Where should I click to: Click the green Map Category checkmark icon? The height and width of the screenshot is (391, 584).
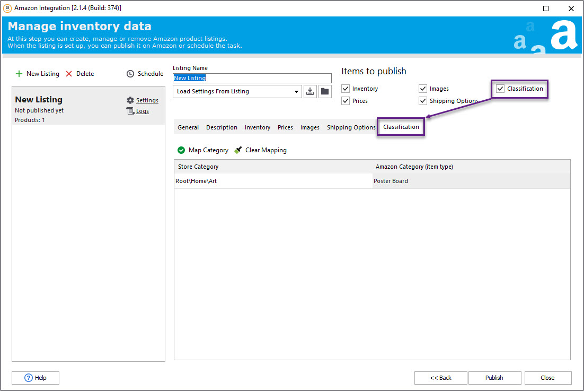[x=181, y=150]
